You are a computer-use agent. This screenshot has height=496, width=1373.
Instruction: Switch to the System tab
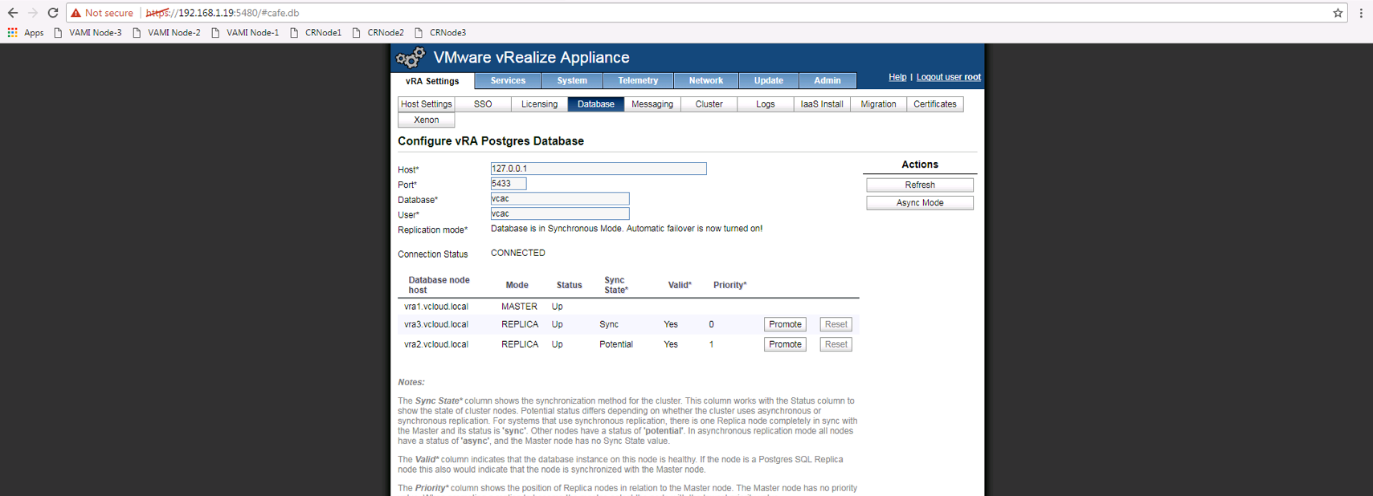(572, 81)
